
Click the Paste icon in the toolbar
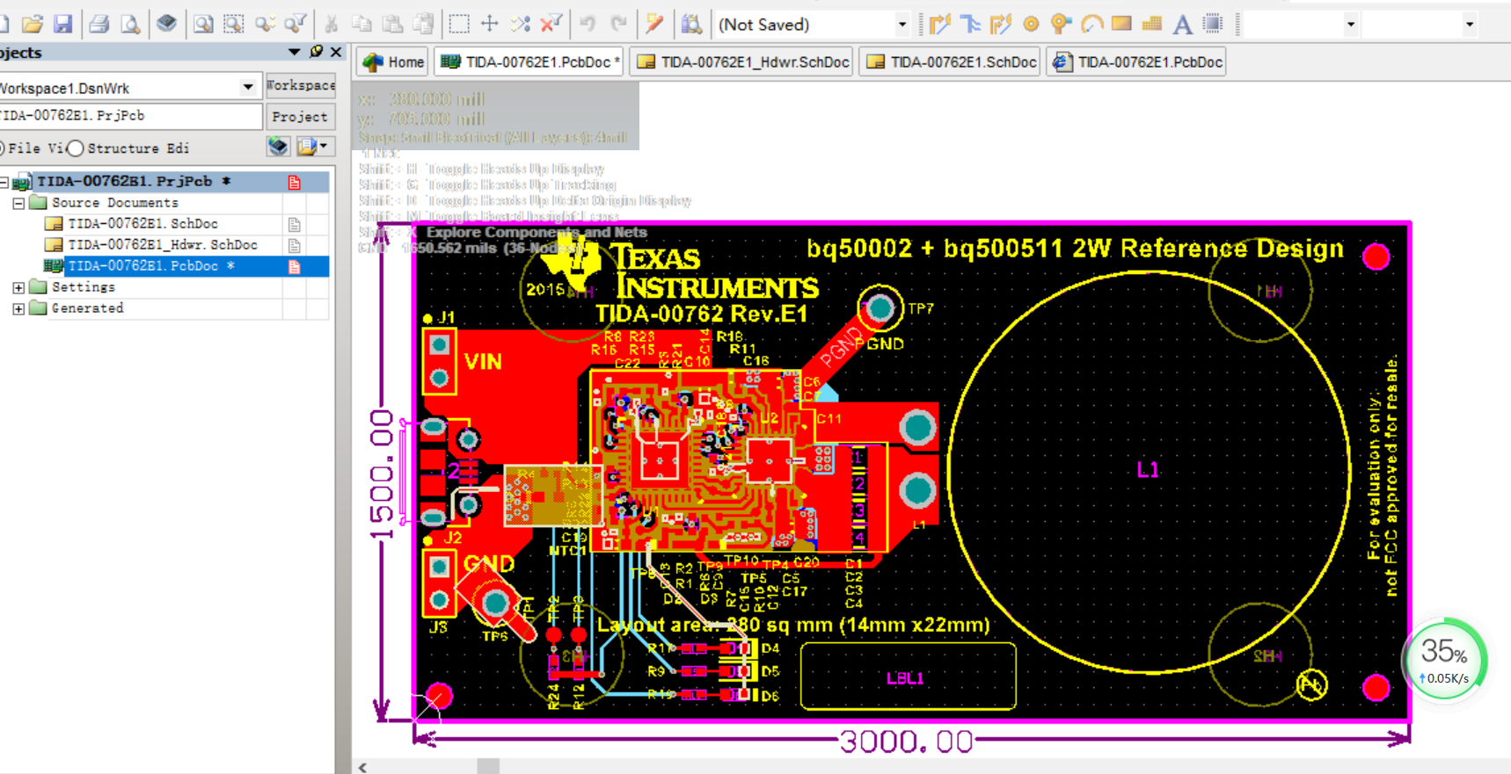392,24
